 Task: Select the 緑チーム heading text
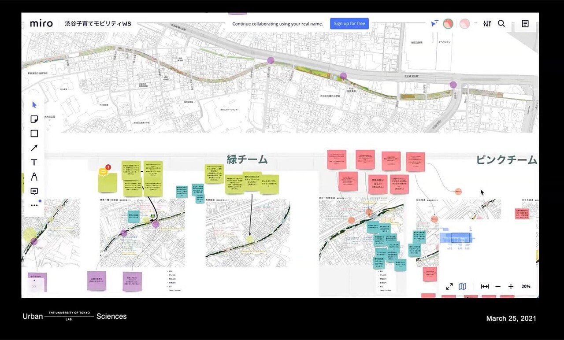[247, 159]
